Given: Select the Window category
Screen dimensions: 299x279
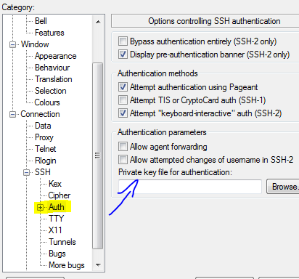Looking at the screenshot, I should point(35,44).
